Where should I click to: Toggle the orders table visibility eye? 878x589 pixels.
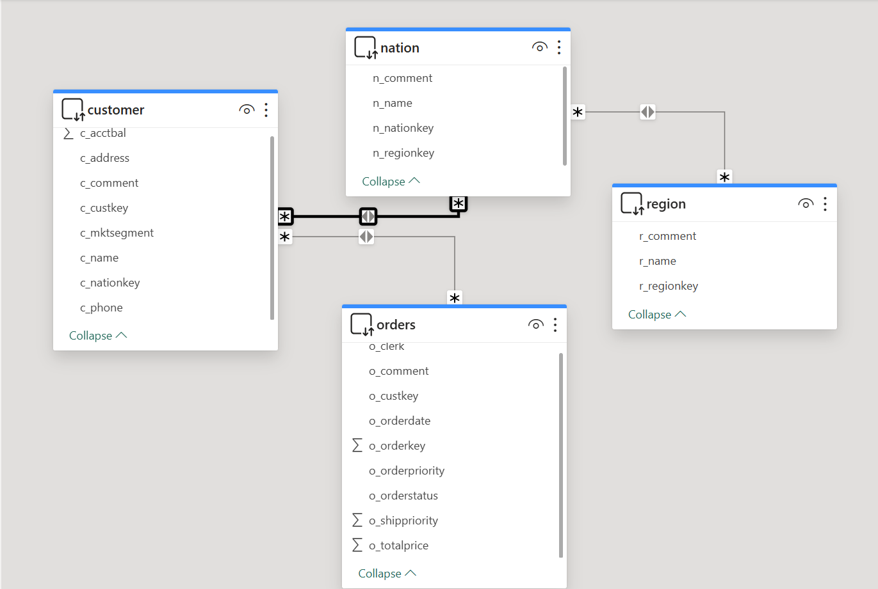click(535, 325)
